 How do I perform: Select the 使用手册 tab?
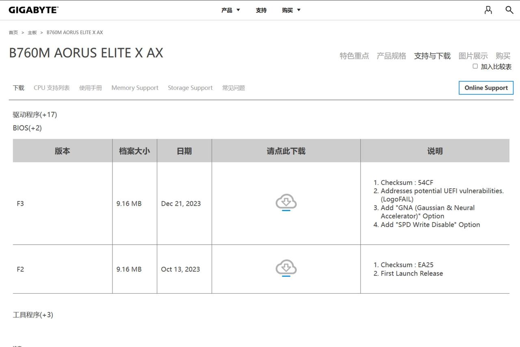[x=91, y=88]
